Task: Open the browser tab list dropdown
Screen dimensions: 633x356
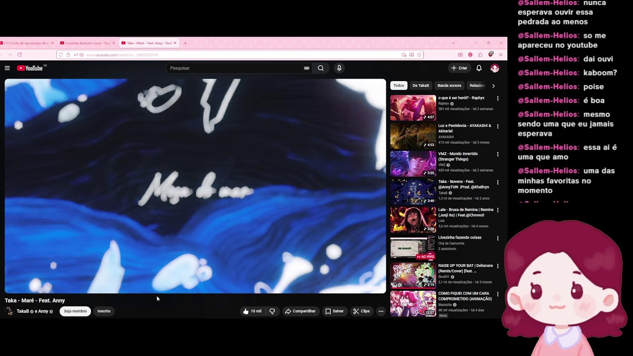Action: pos(453,43)
